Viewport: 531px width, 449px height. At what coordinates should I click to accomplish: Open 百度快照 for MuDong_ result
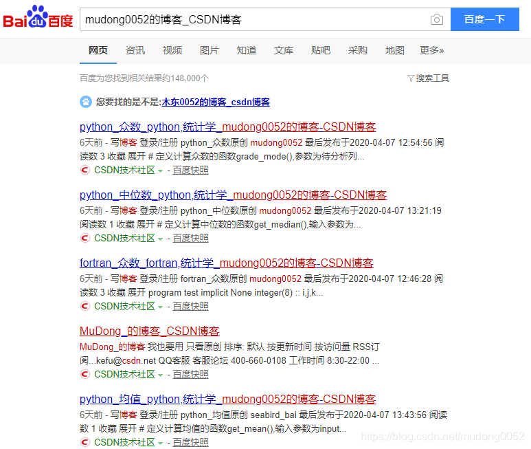191,375
